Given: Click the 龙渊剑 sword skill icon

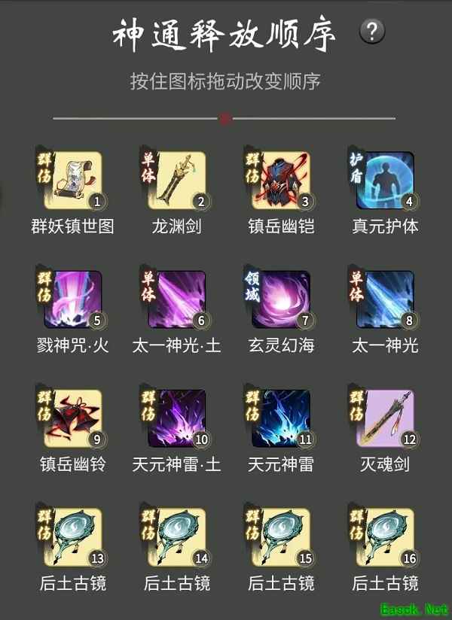Looking at the screenshot, I should point(177,181).
